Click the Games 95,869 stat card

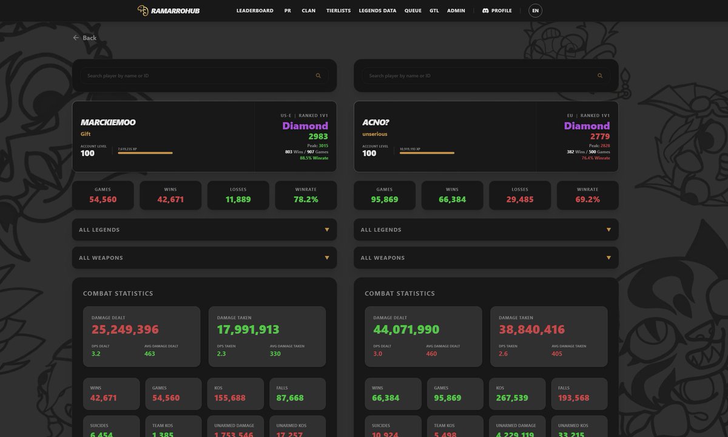[x=385, y=195]
